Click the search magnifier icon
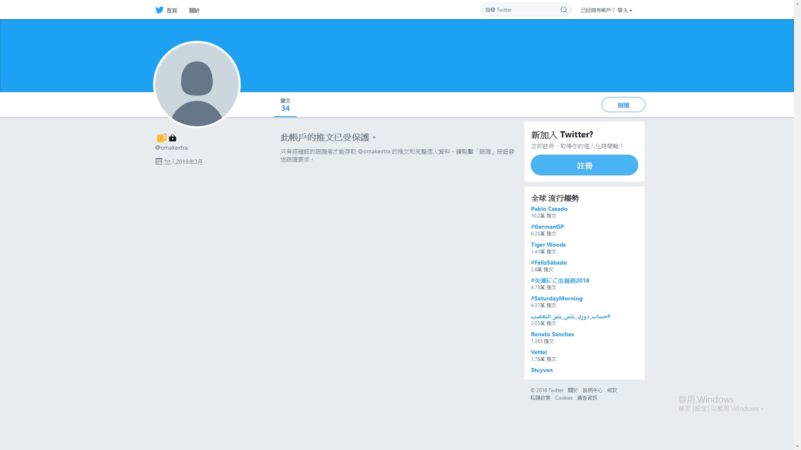Screen dimensions: 801x450 pos(564,10)
